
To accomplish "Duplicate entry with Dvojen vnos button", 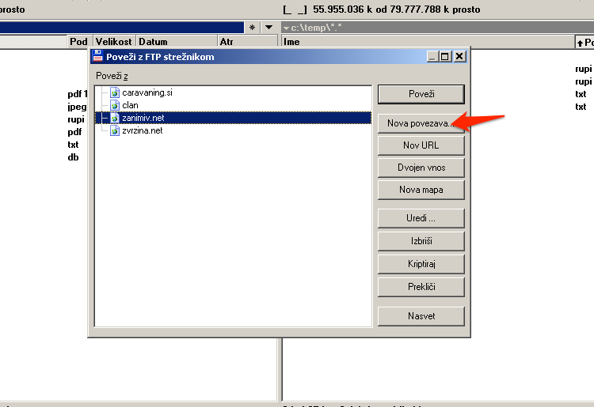I will (x=421, y=168).
